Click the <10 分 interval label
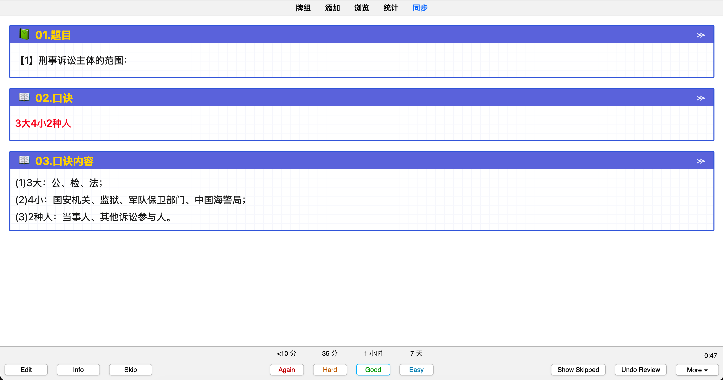The width and height of the screenshot is (723, 380). 287,353
